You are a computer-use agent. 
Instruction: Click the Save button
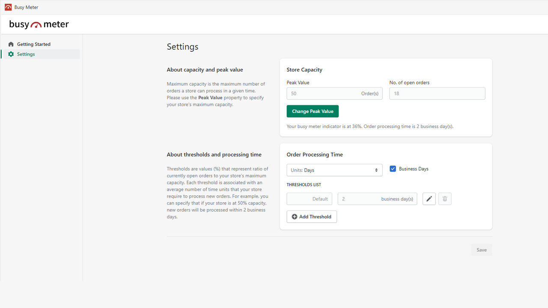[482, 250]
